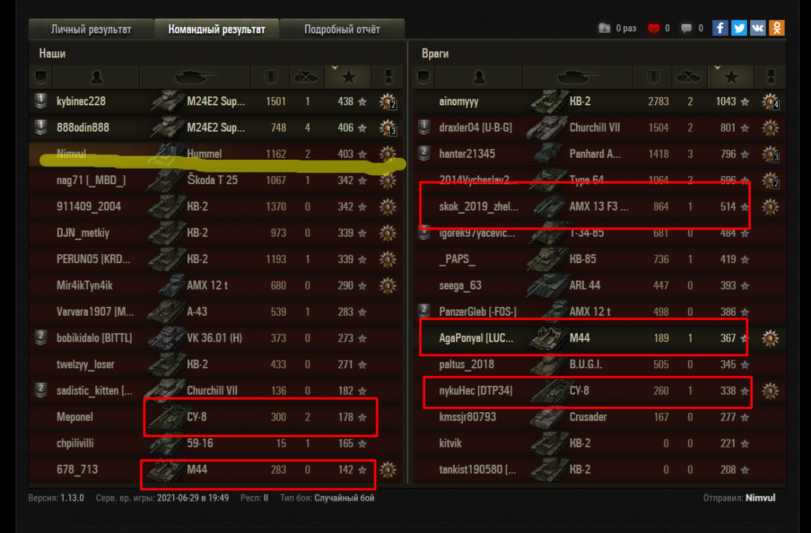Sort enemies by platoon column icon
Screen dimensions: 811x533
click(424, 77)
